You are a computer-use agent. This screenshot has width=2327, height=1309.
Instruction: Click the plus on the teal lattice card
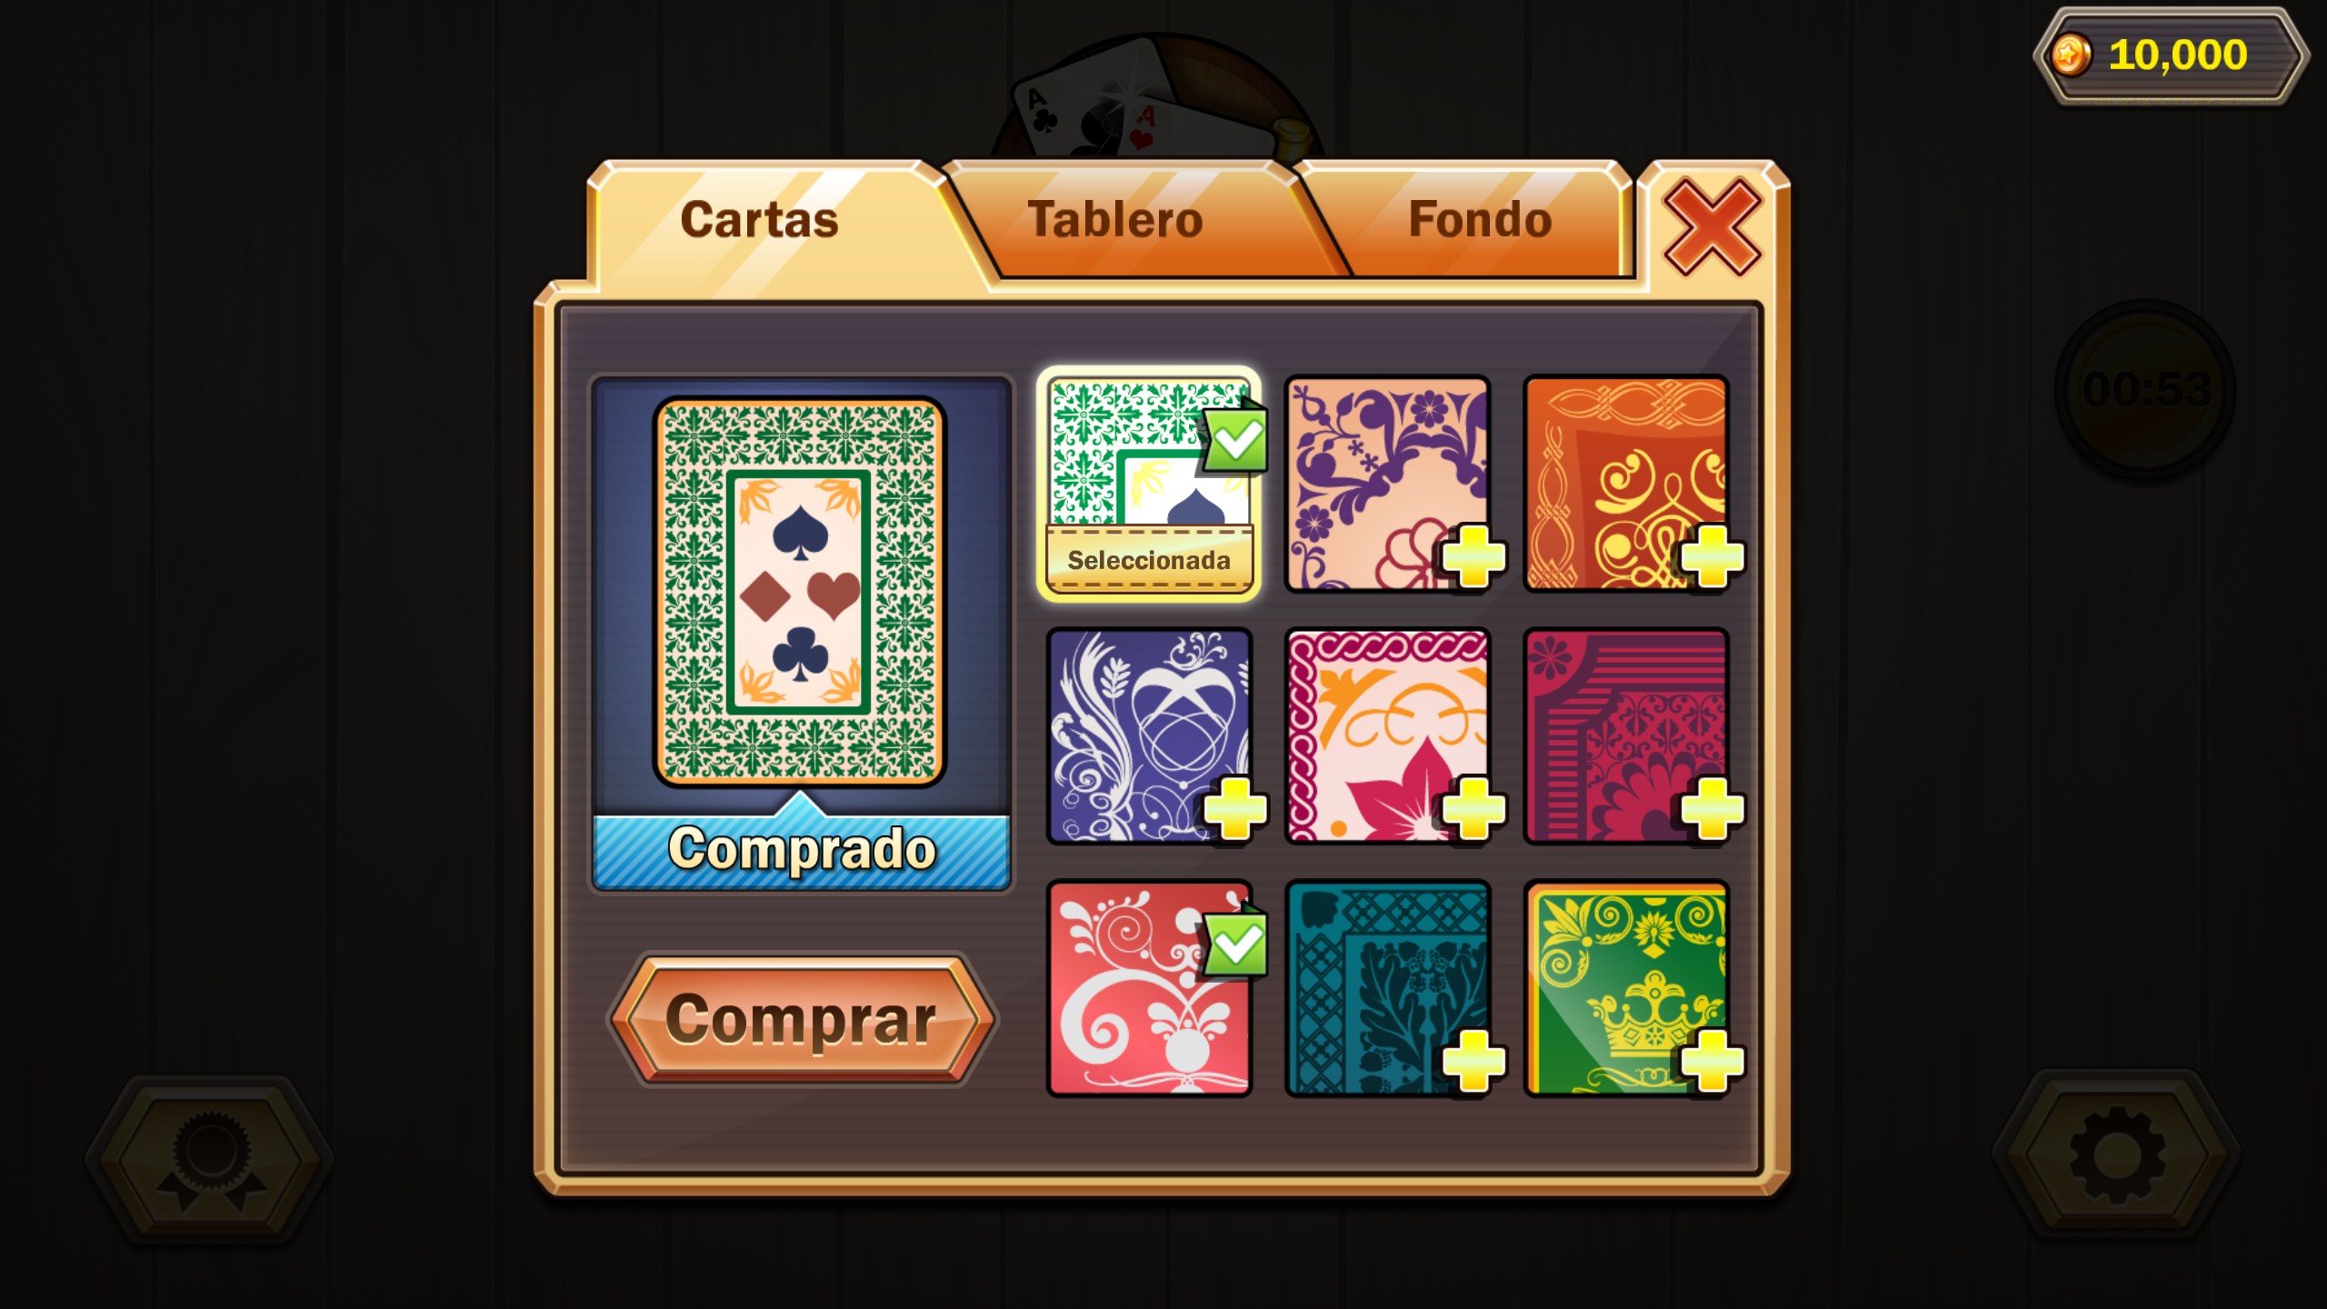tap(1473, 1060)
